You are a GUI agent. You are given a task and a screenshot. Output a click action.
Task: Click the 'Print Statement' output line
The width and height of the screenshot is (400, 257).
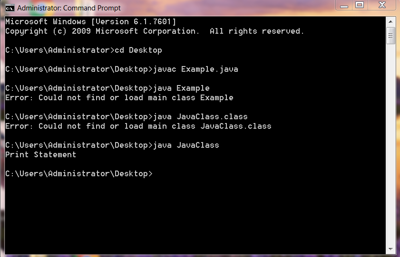(41, 155)
